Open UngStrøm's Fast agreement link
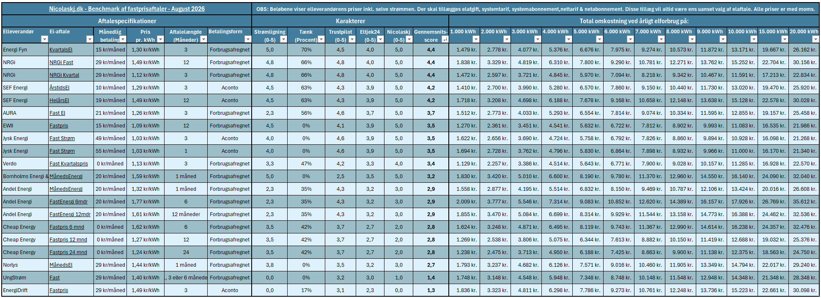Viewport: 821px width, 298px height. pos(55,278)
